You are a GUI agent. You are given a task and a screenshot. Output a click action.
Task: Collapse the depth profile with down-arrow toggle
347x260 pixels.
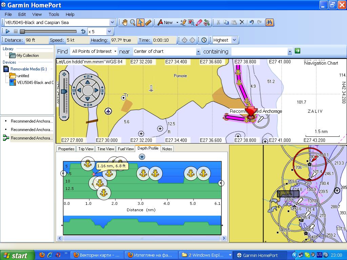tap(142, 156)
